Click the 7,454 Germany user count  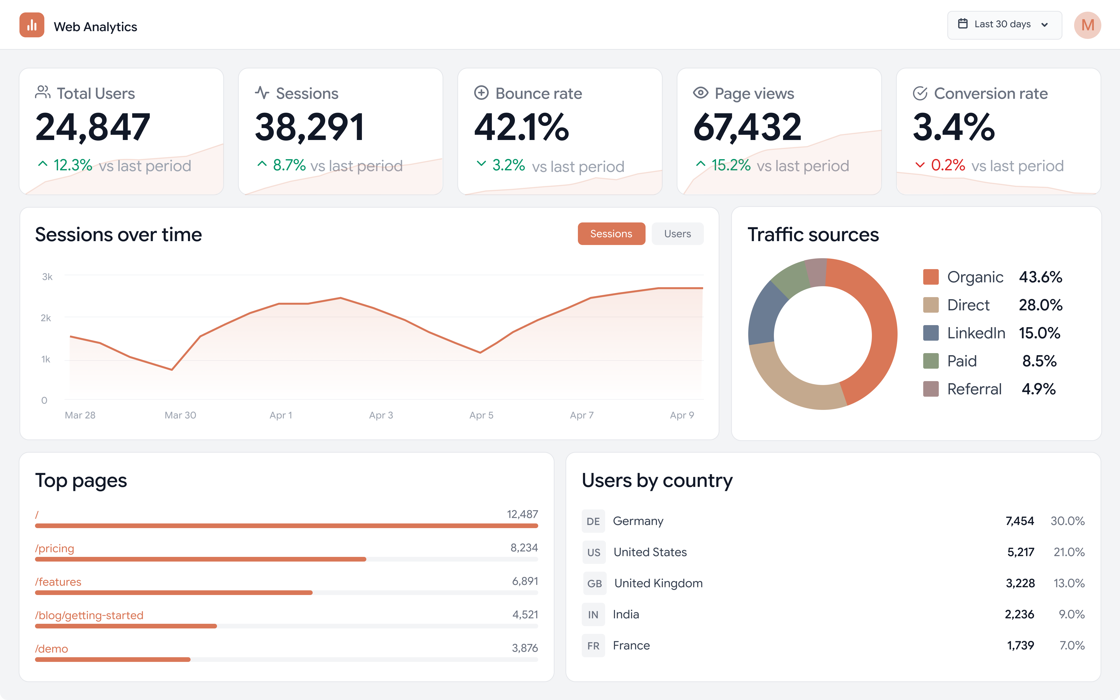click(1020, 521)
